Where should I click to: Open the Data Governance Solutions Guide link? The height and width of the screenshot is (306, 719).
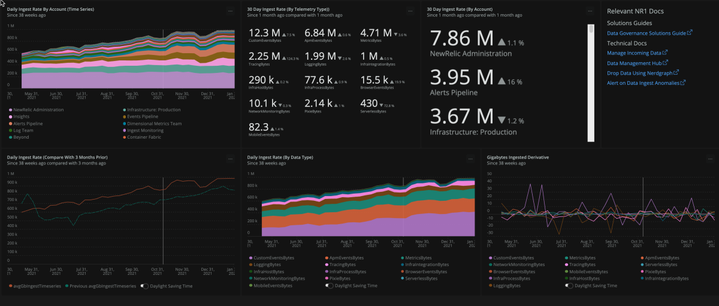(647, 33)
